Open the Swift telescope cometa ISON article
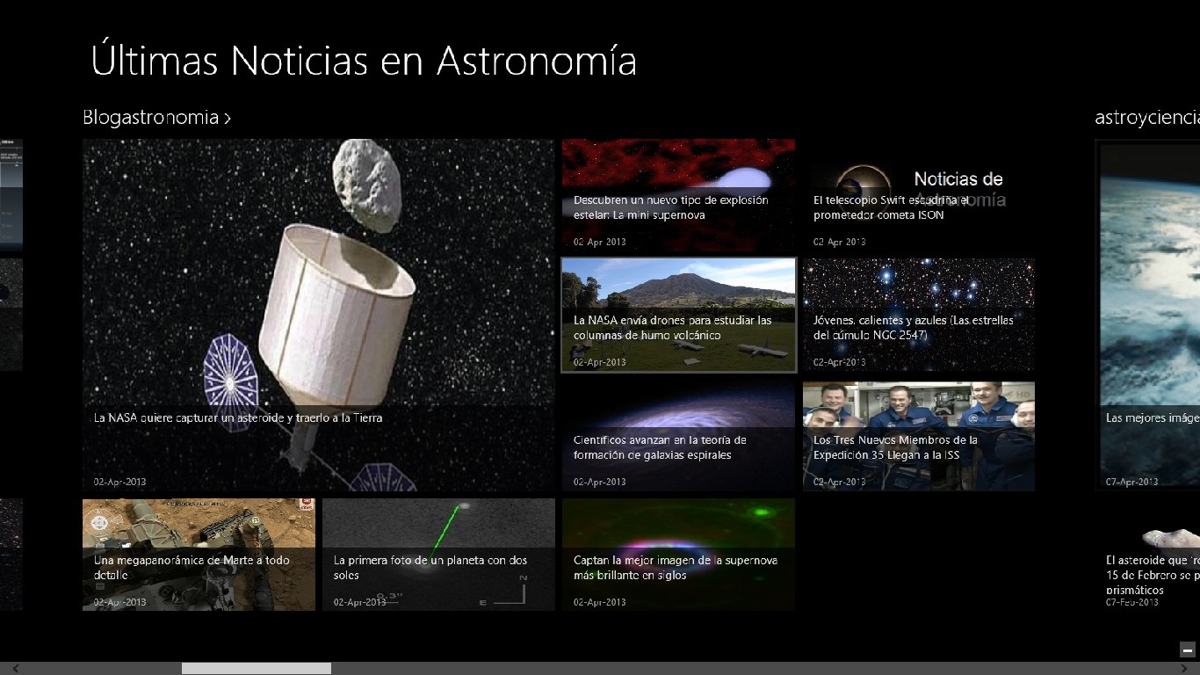The height and width of the screenshot is (675, 1200). (918, 195)
